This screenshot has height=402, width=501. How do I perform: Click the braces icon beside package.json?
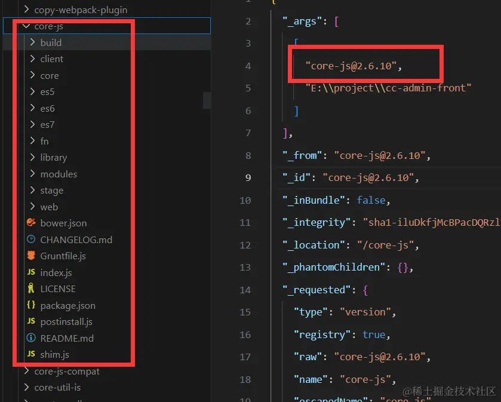coord(31,305)
